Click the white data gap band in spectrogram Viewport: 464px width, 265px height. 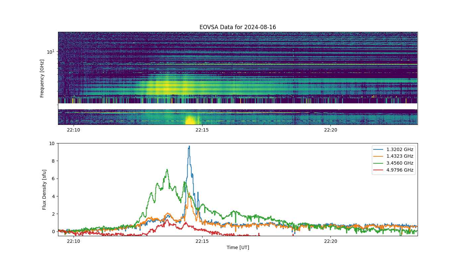point(238,106)
